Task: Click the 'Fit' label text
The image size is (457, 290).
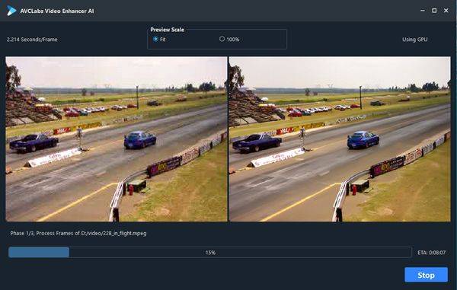Action: [x=163, y=40]
